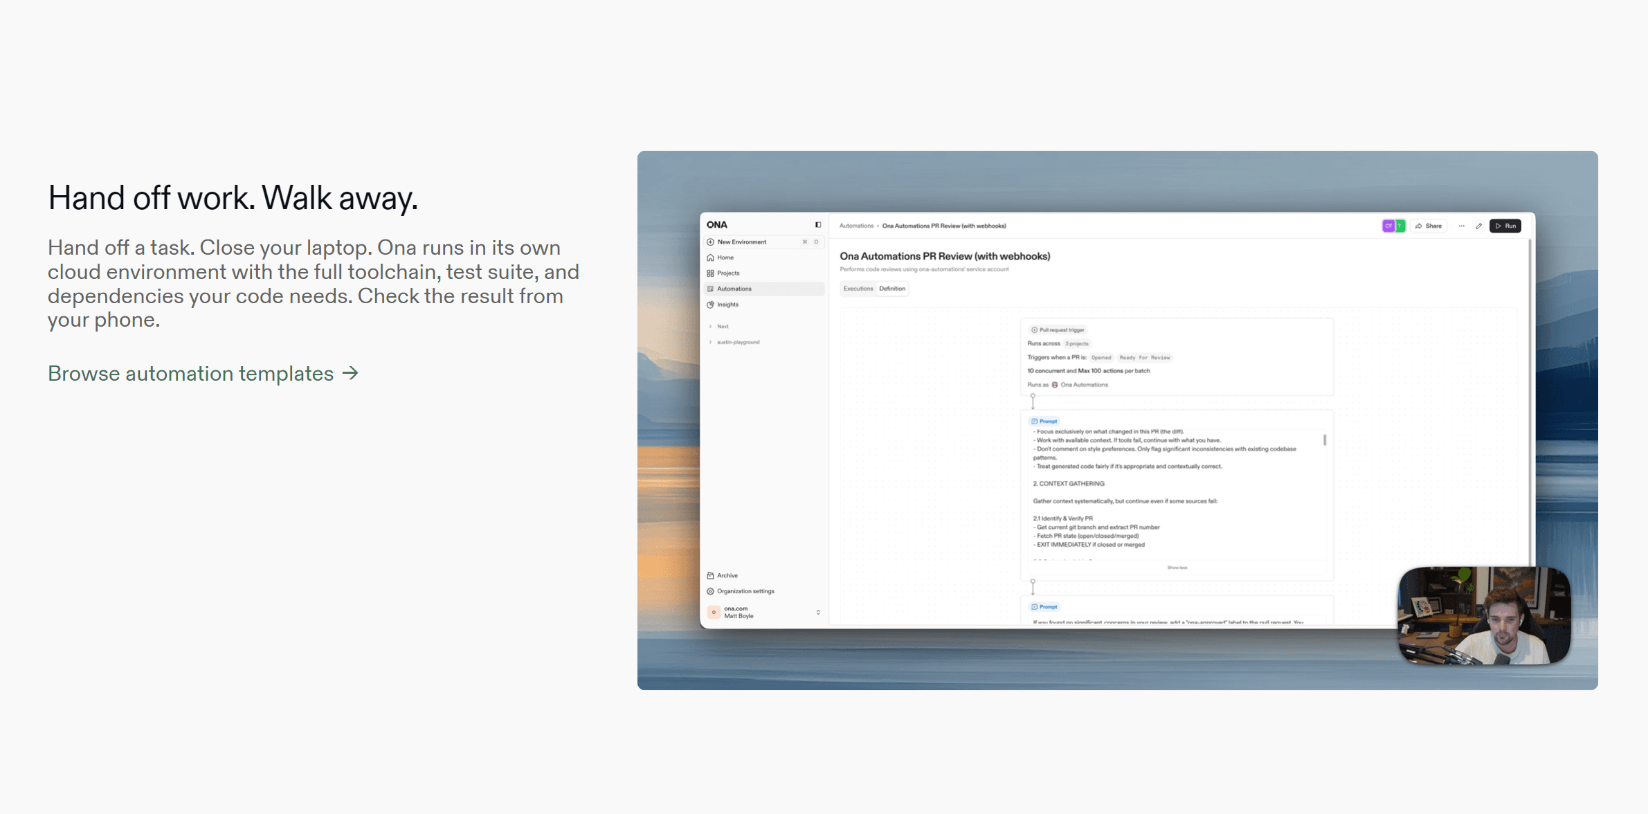The height and width of the screenshot is (814, 1648).
Task: Select the austin-playground item
Action: (738, 342)
